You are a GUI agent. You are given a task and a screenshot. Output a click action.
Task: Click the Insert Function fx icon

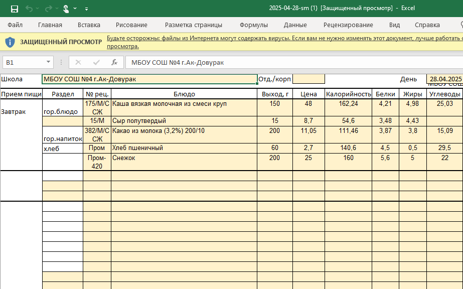[x=114, y=62]
